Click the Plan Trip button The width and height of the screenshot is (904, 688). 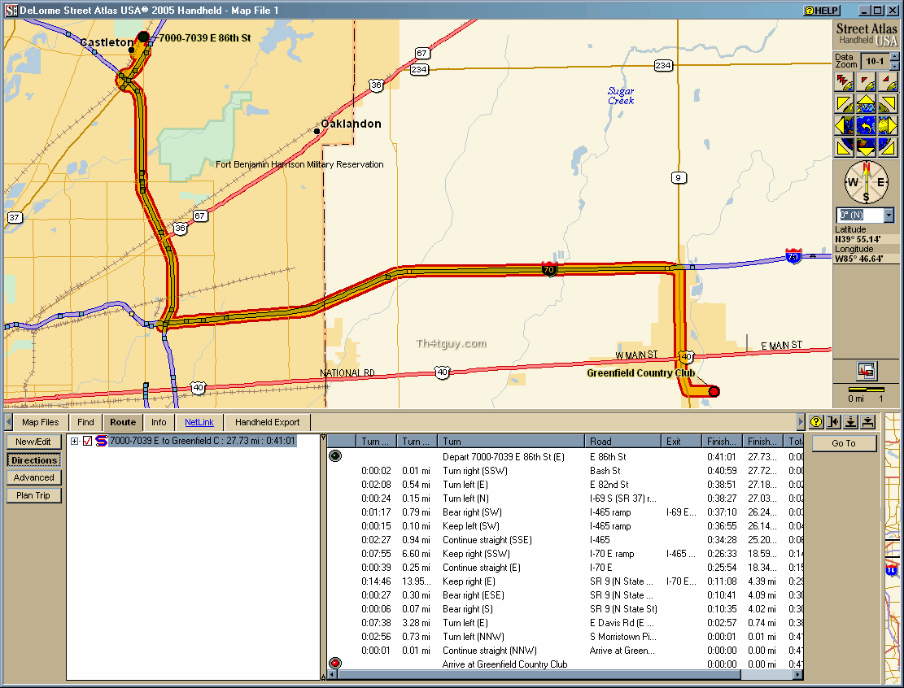(x=33, y=495)
